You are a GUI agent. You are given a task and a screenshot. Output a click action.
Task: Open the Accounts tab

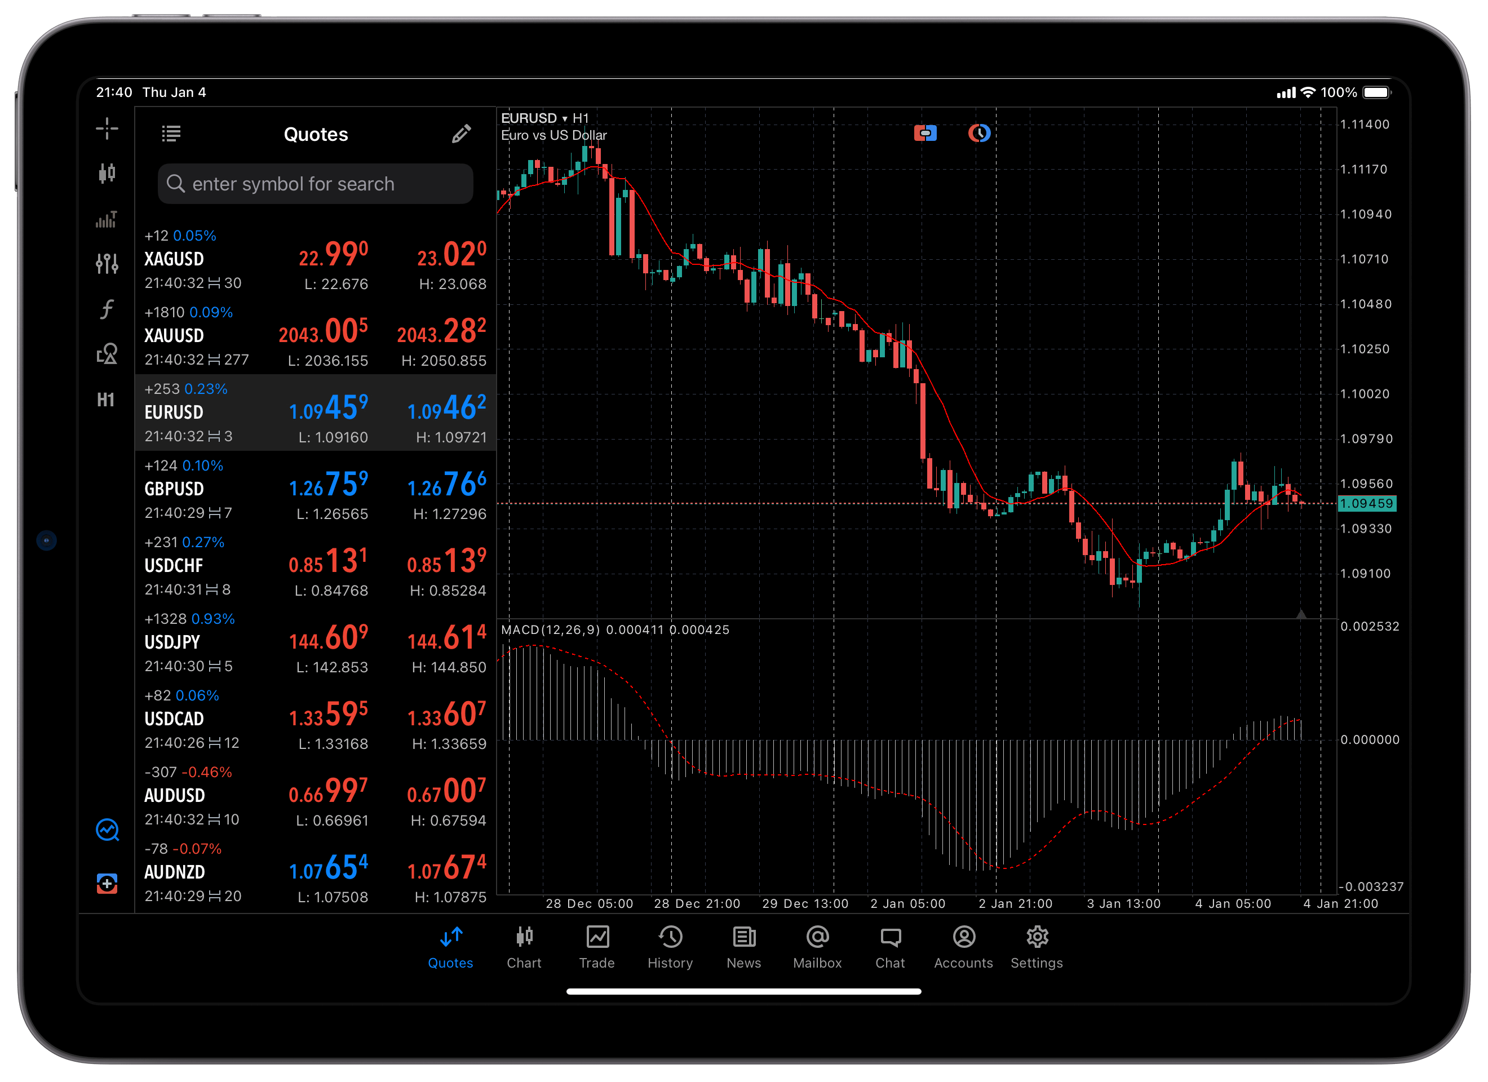click(964, 947)
